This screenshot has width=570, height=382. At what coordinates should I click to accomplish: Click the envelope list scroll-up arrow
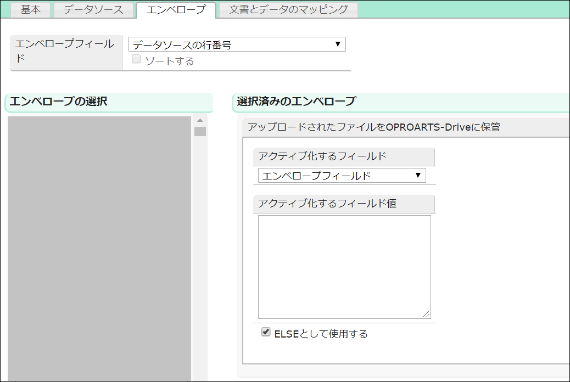tap(200, 120)
